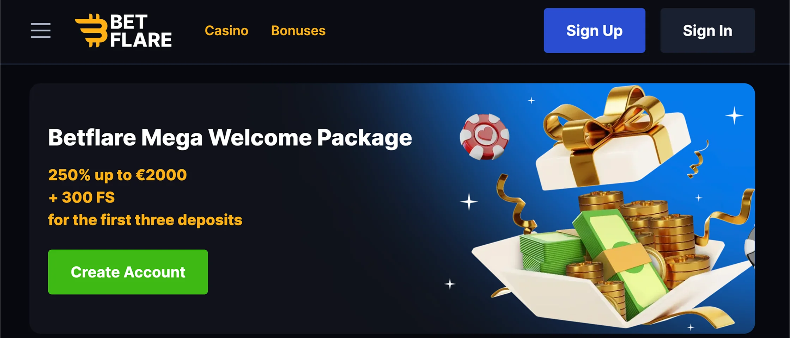Click the blue Sign Up button
Image resolution: width=790 pixels, height=338 pixels.
tap(595, 31)
